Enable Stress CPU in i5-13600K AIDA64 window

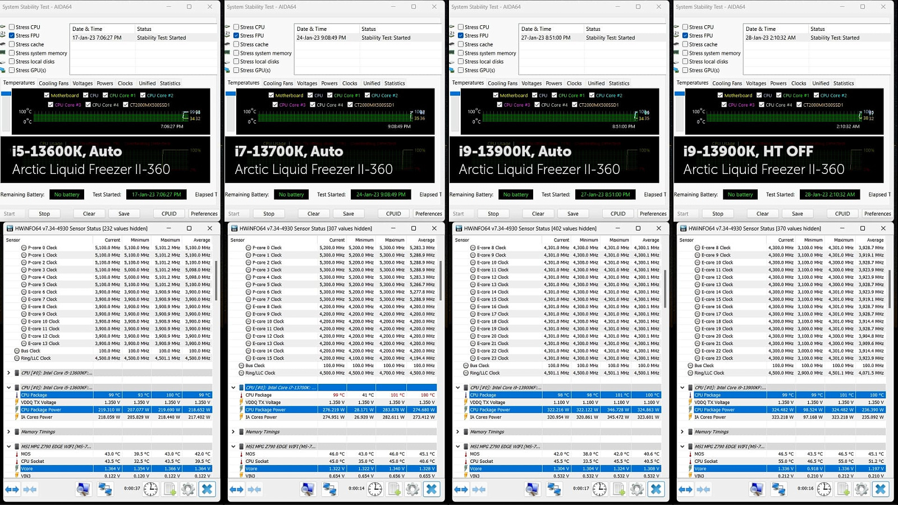(x=12, y=27)
